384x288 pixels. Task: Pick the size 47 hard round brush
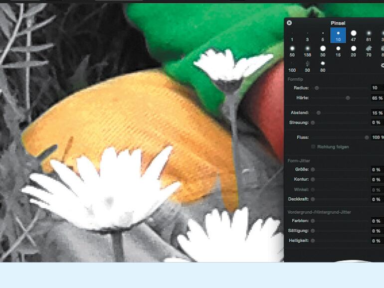coord(354,36)
